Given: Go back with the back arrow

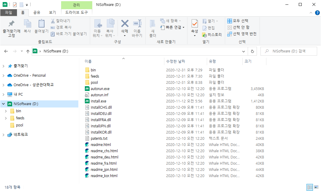Looking at the screenshot, I should 6,51.
